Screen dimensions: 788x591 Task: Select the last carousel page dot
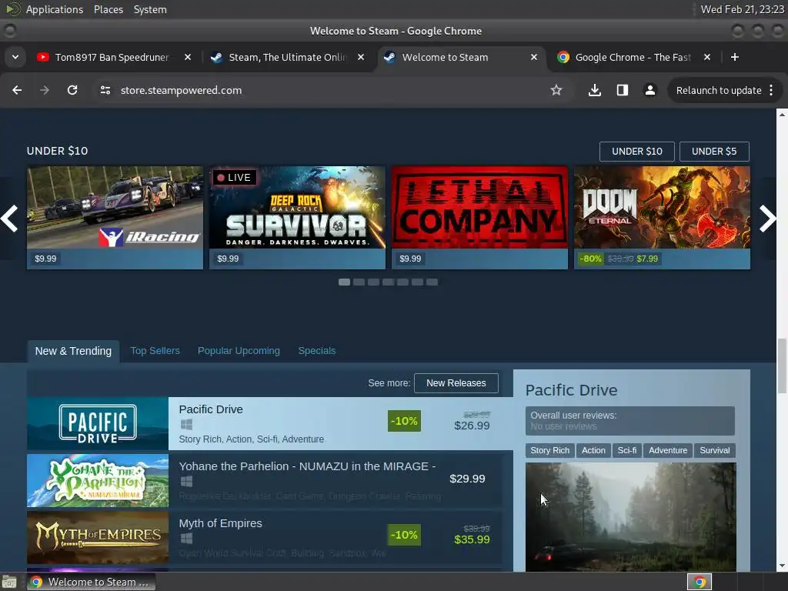point(432,282)
